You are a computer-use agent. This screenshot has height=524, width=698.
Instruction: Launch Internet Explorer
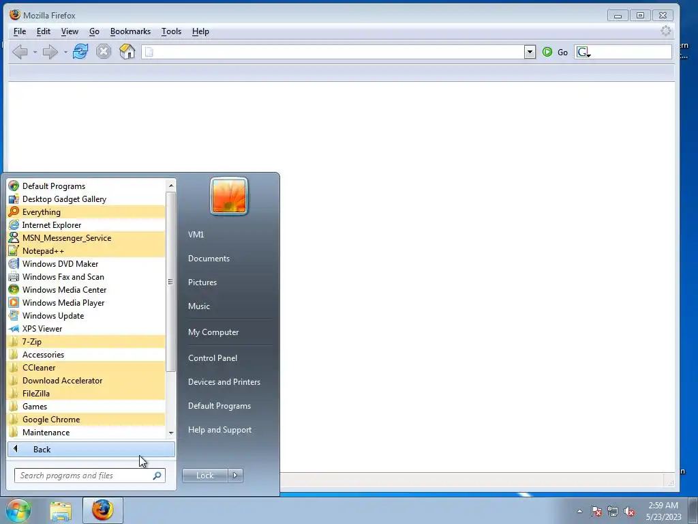coord(87,225)
